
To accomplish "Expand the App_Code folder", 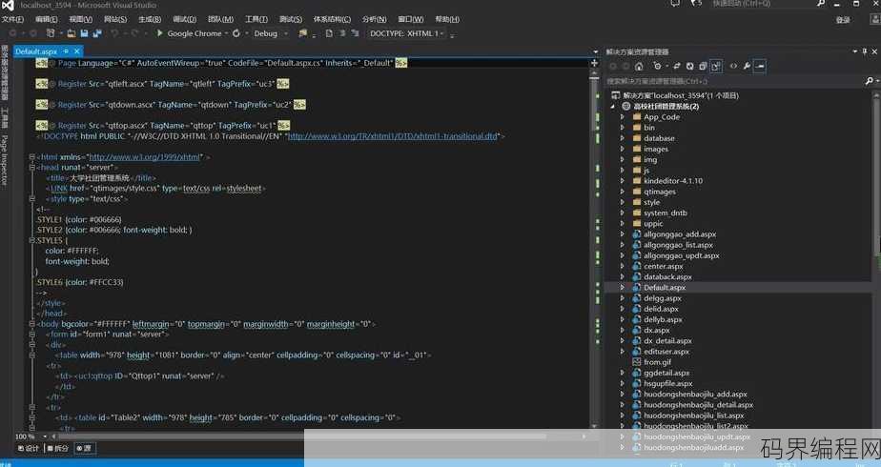I will click(622, 116).
